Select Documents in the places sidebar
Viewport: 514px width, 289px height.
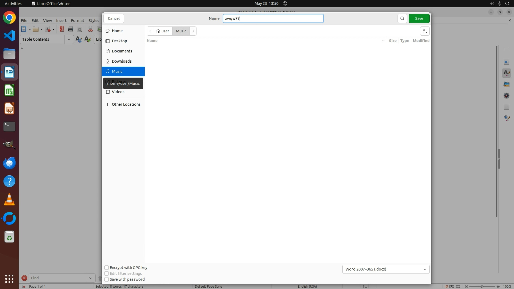tap(122, 51)
